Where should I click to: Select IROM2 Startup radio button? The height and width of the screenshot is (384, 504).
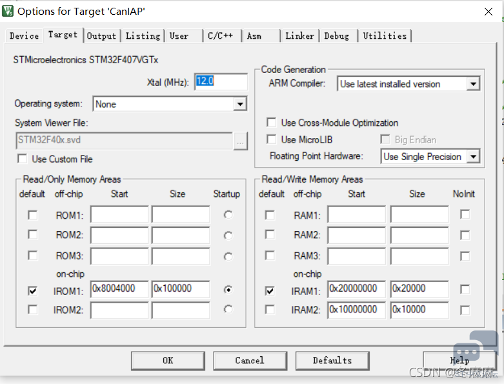228,309
